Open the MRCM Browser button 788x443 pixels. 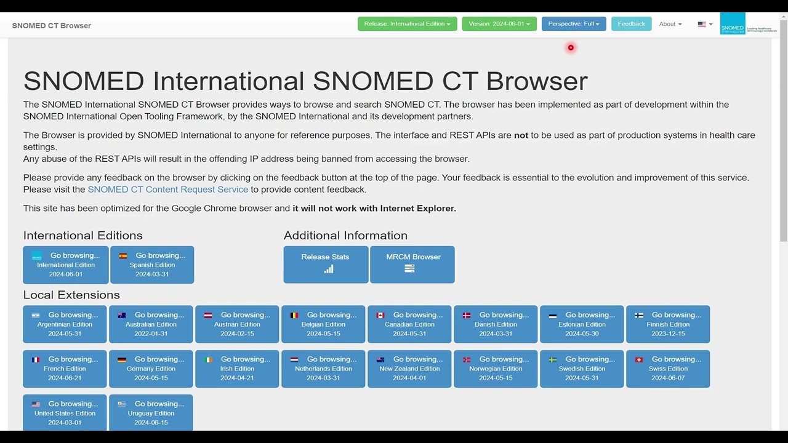(x=412, y=265)
